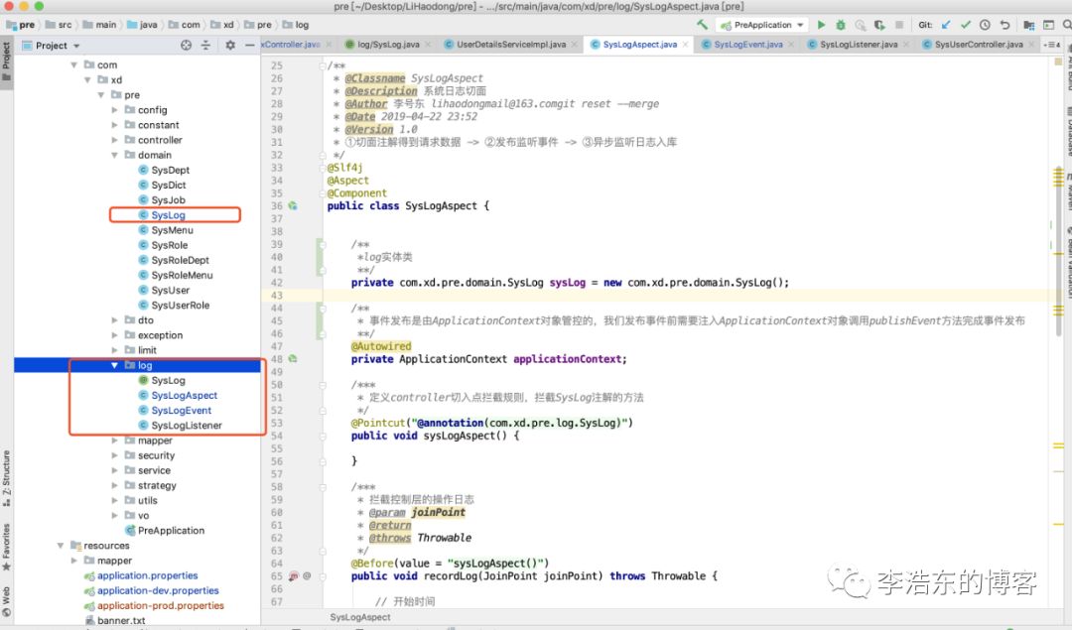Show hidden tabs list dropdown
1072x630 pixels.
pos(1051,45)
